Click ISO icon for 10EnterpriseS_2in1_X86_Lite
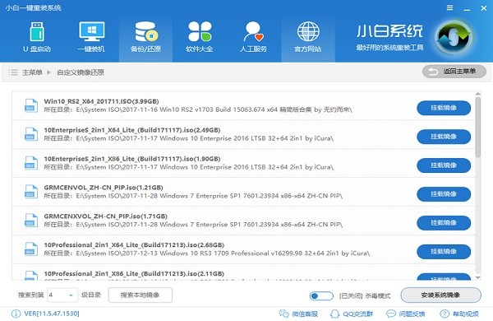This screenshot has width=493, height=321. (31, 163)
